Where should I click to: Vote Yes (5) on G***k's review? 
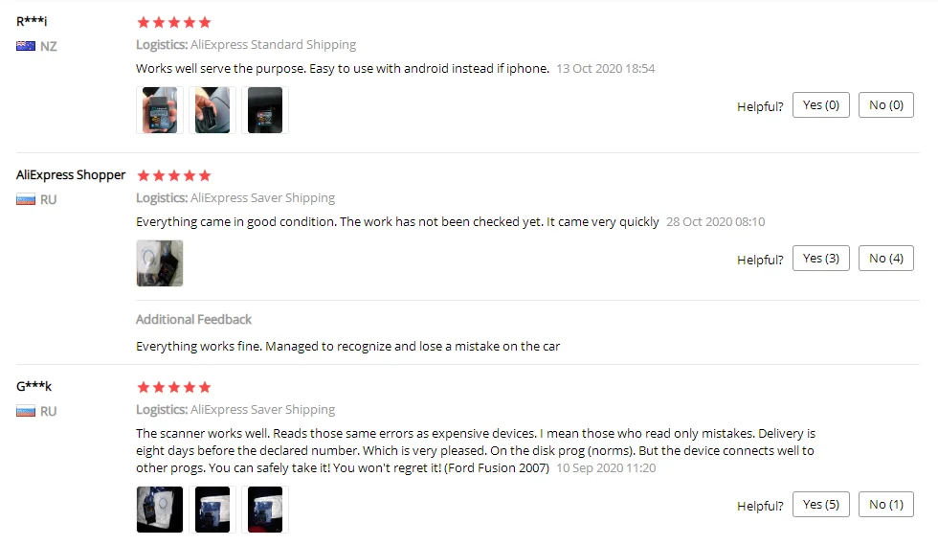tap(821, 504)
